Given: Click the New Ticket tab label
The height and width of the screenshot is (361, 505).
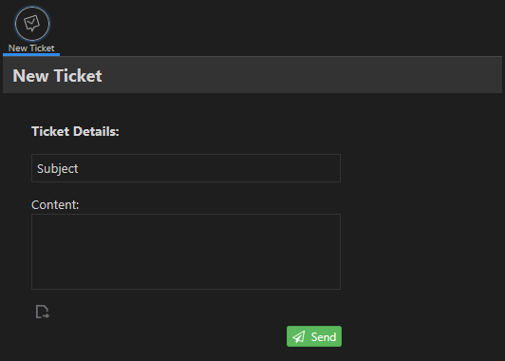Looking at the screenshot, I should tap(31, 48).
